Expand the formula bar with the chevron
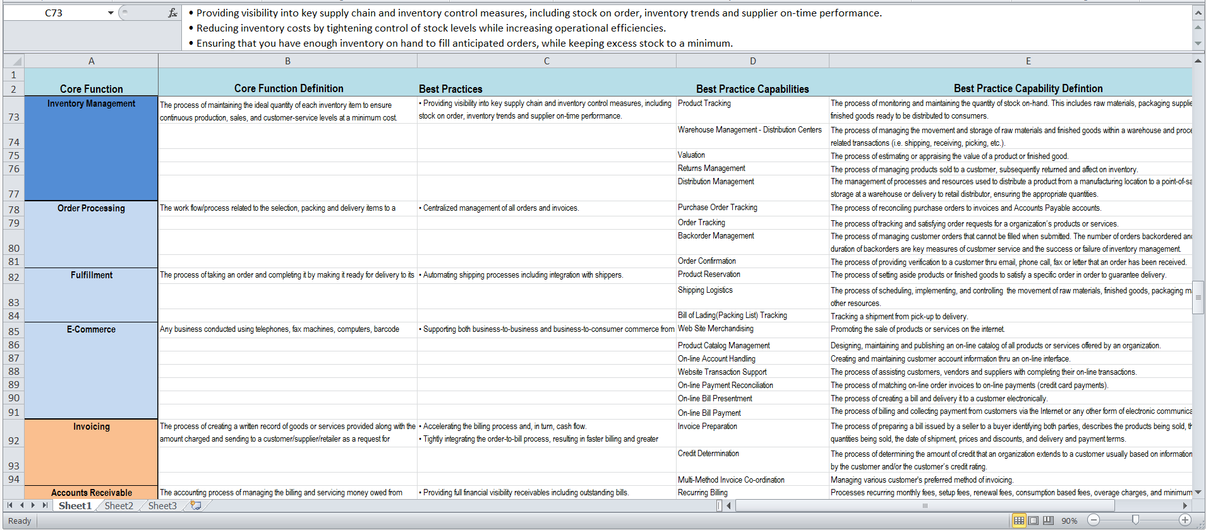 [1198, 13]
